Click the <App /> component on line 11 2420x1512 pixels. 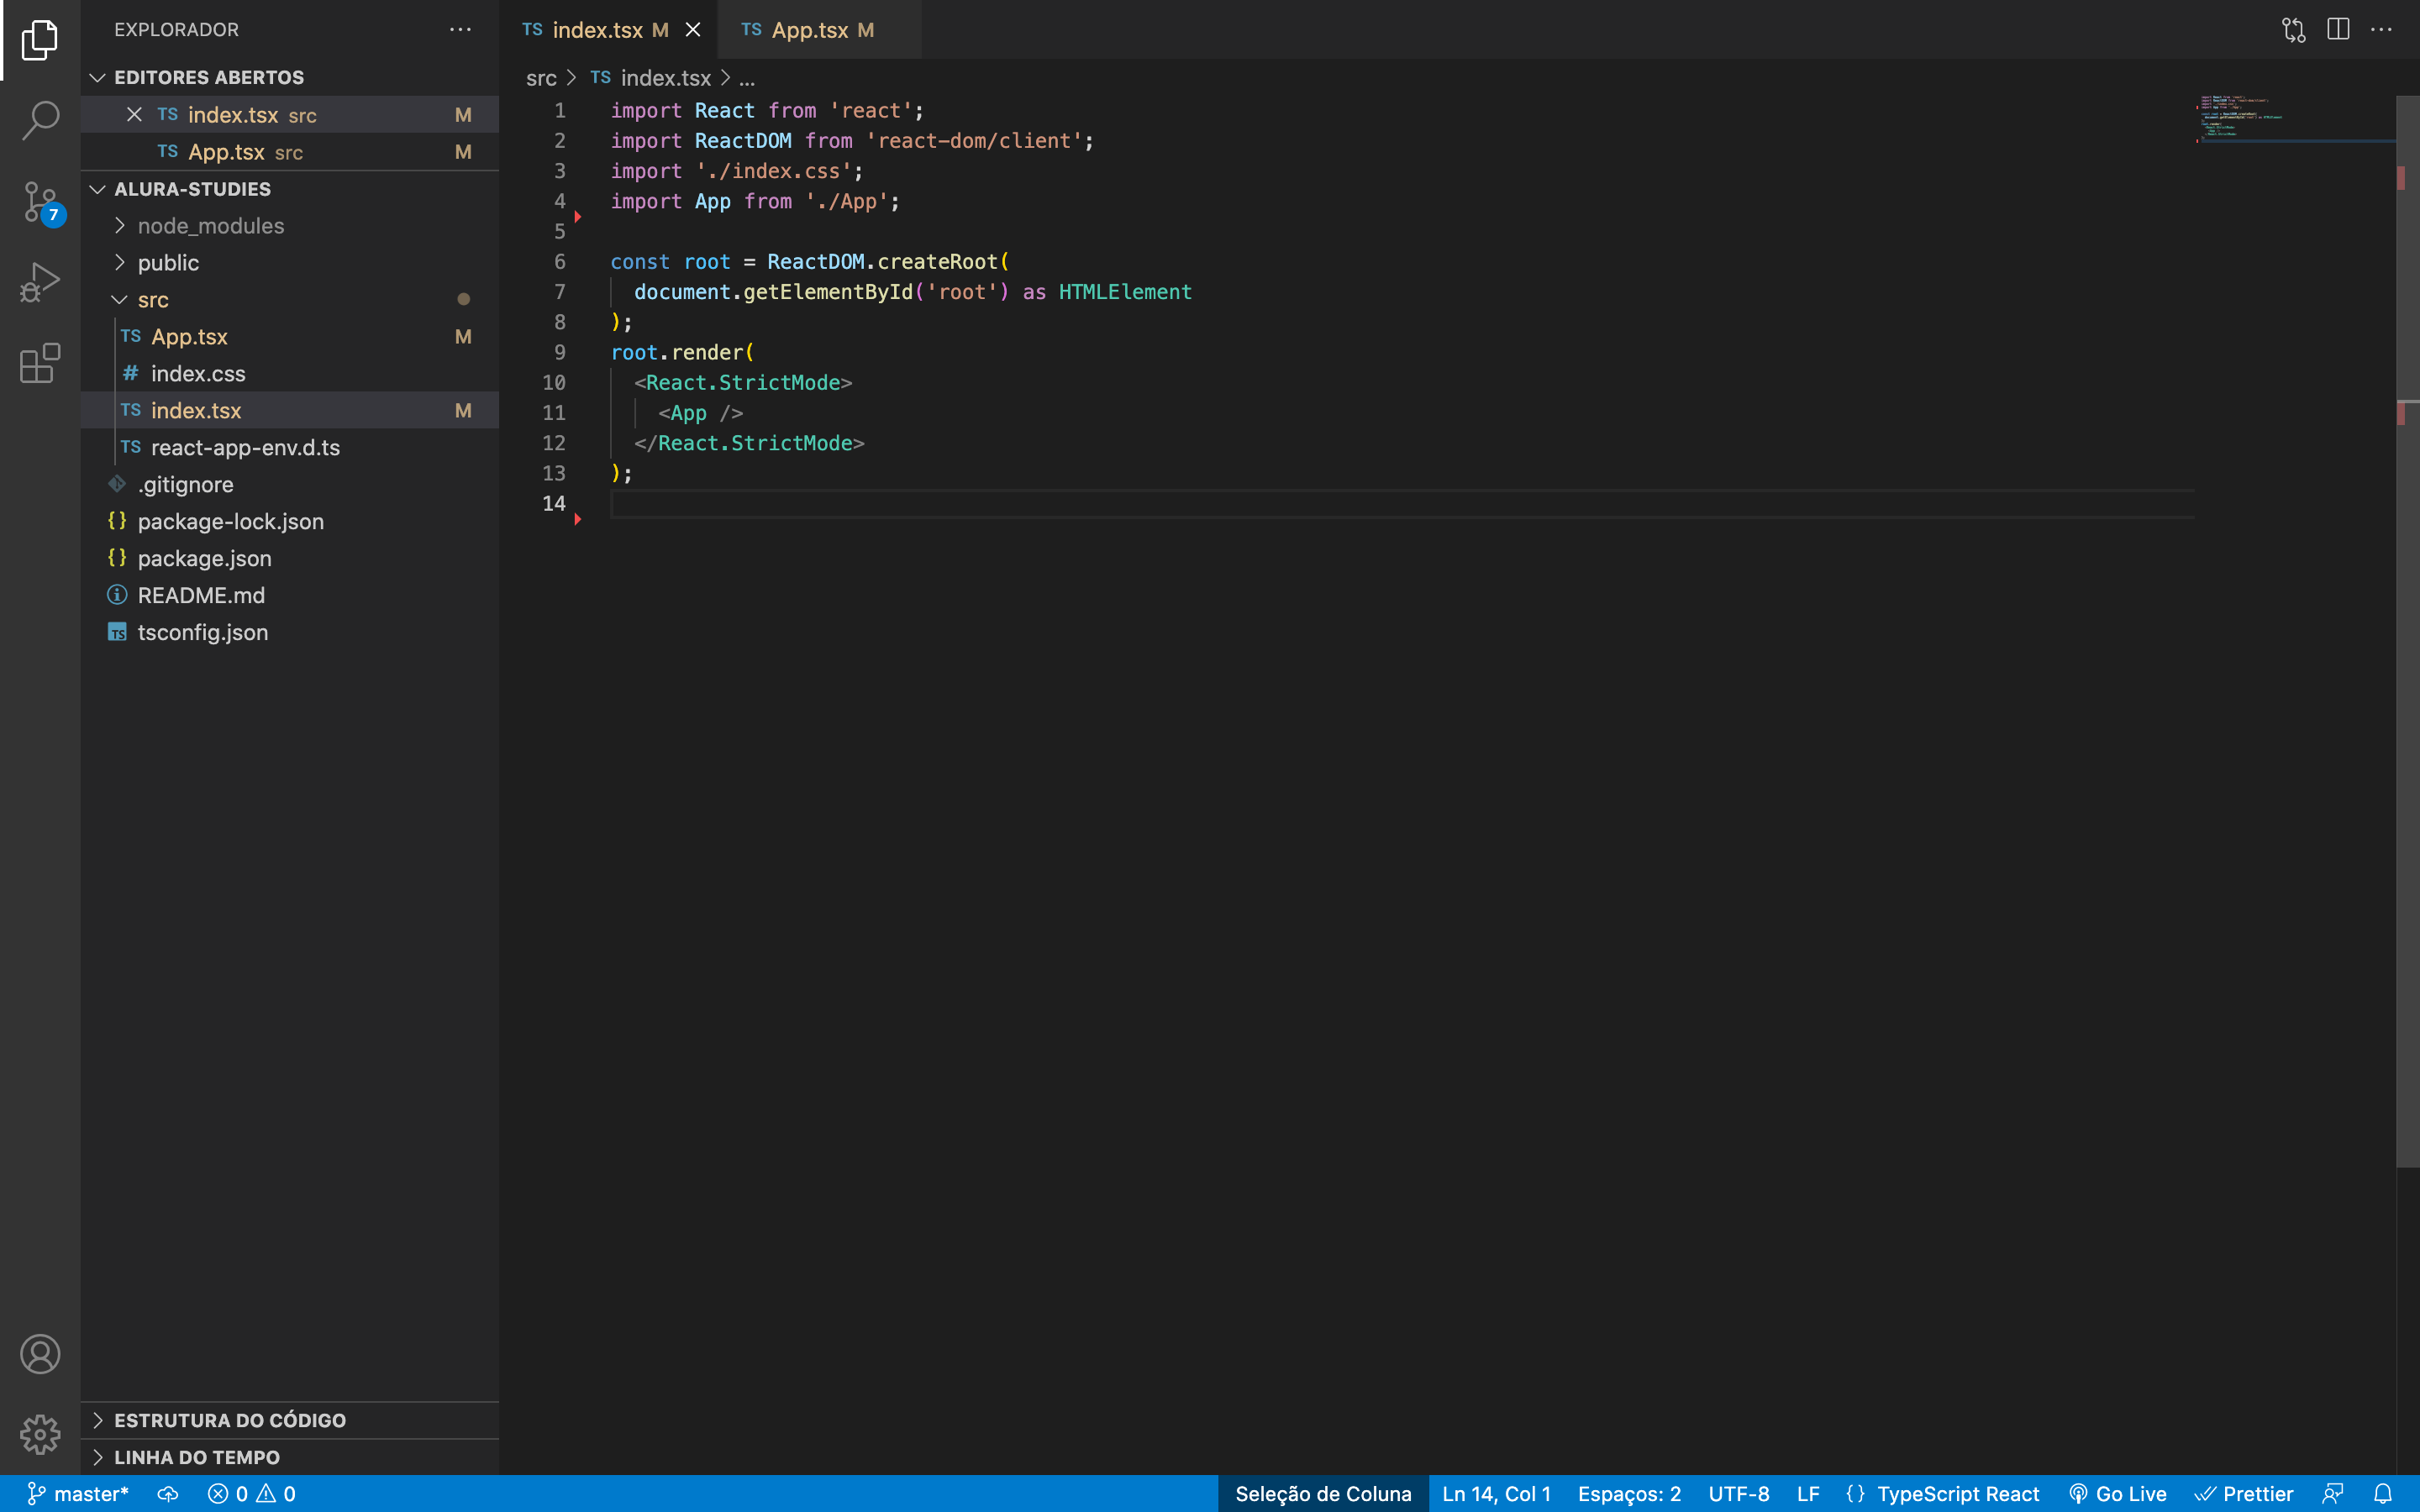tap(700, 413)
